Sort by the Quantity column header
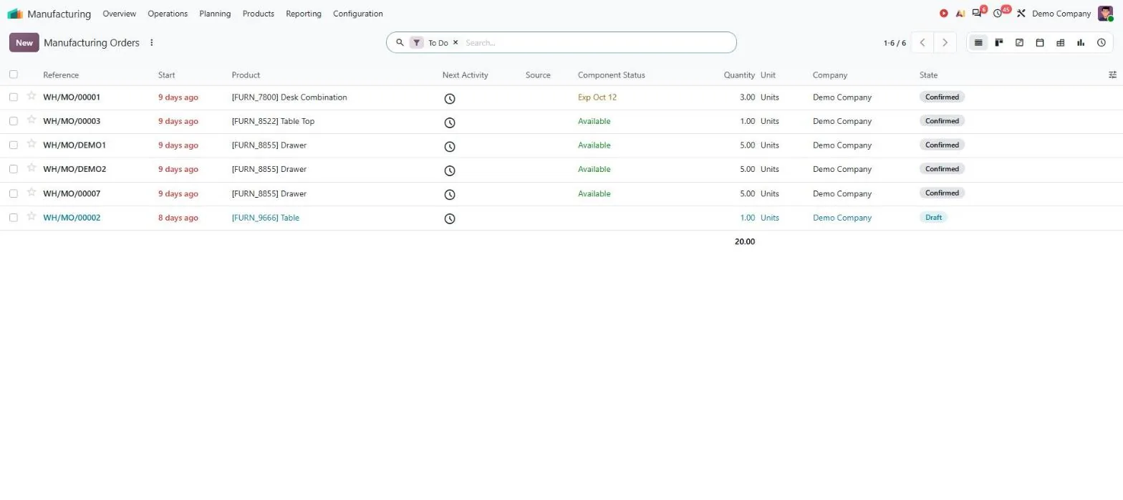The image size is (1123, 500). [x=739, y=74]
